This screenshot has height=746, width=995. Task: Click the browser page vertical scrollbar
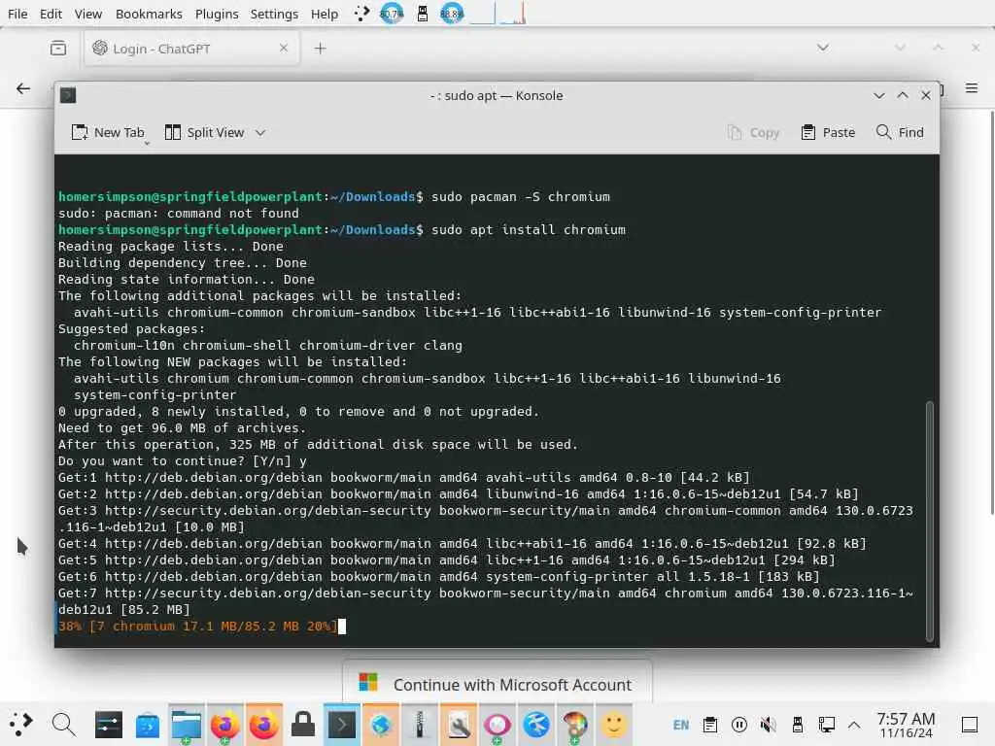992,311
